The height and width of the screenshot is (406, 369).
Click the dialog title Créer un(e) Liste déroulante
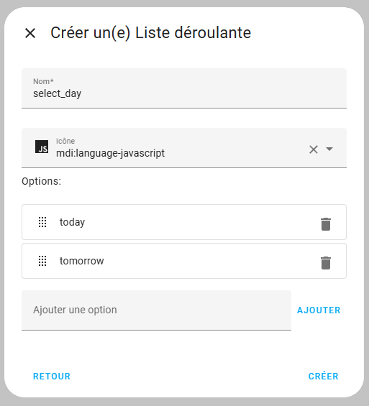click(151, 33)
